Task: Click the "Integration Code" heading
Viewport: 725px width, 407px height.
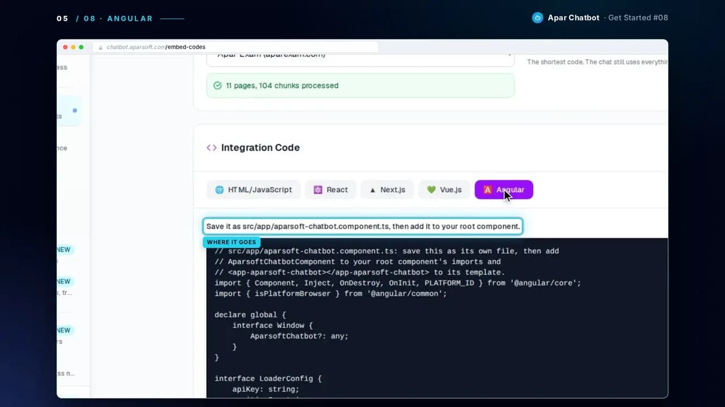Action: pos(261,148)
